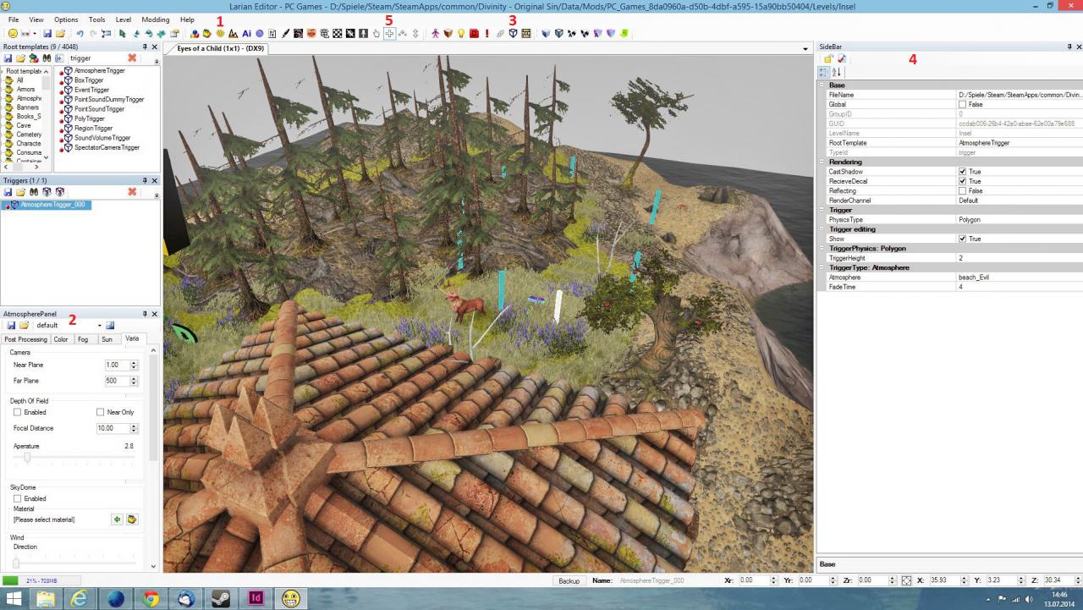Collapse the TriggerType: Atmosphere section

tap(822, 267)
